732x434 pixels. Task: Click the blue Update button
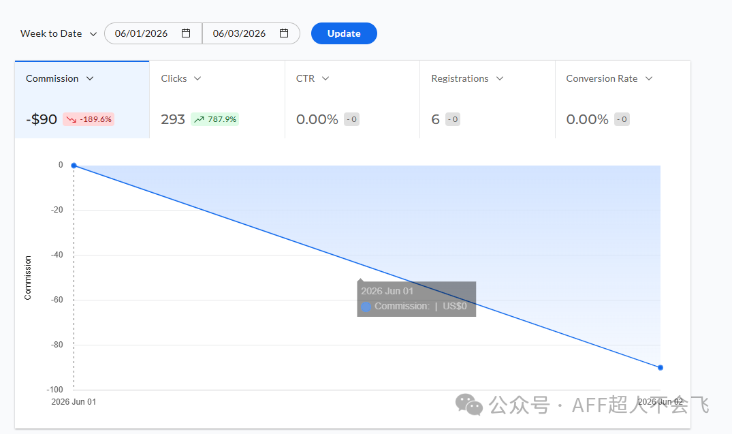pos(344,33)
